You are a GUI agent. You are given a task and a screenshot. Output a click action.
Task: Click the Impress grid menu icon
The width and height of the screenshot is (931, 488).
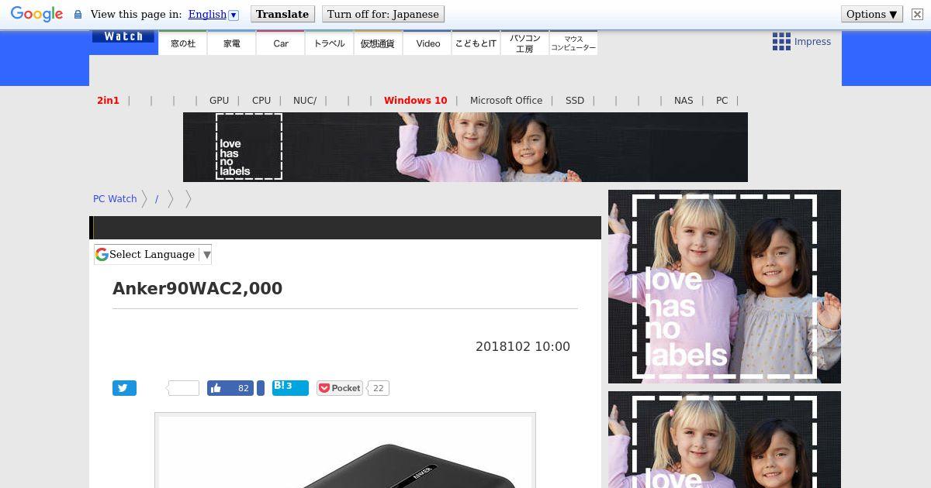(781, 42)
